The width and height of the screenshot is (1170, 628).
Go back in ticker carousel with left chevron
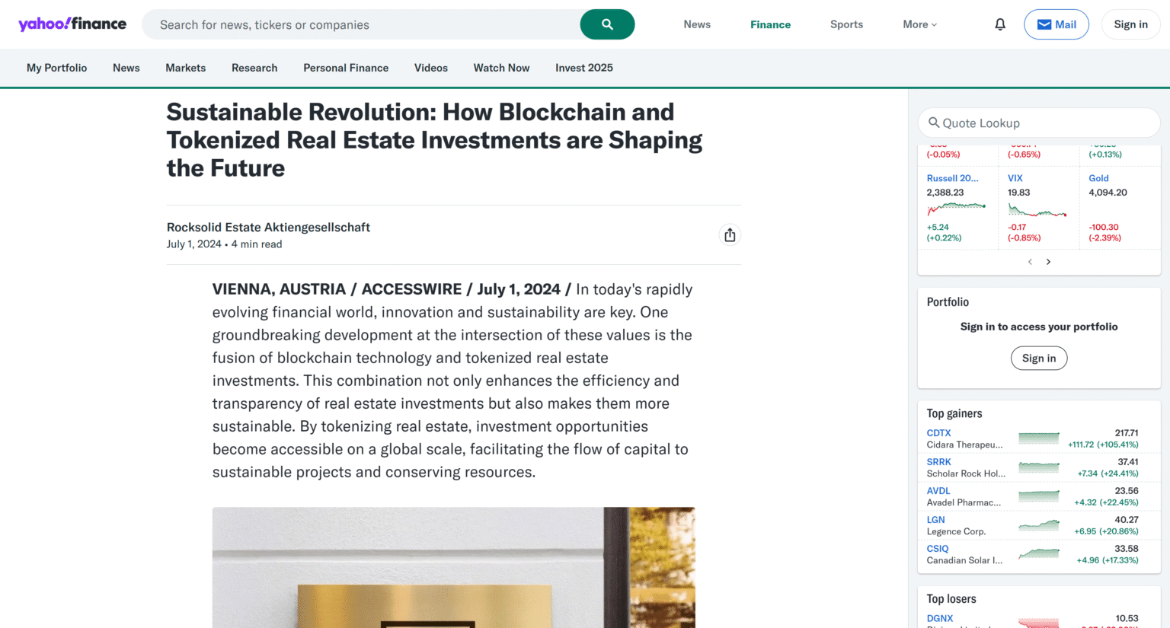pyautogui.click(x=1030, y=261)
